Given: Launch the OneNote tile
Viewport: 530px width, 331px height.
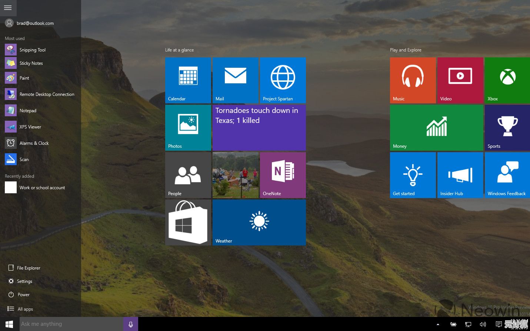Looking at the screenshot, I should coord(283,175).
